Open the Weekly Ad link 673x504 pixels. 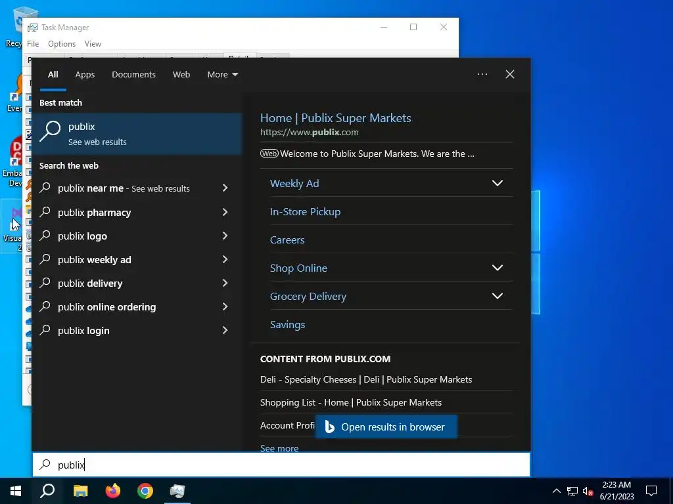point(294,184)
